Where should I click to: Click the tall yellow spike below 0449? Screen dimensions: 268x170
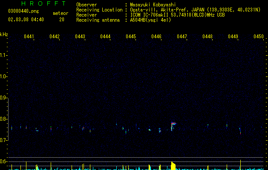pos(240,165)
